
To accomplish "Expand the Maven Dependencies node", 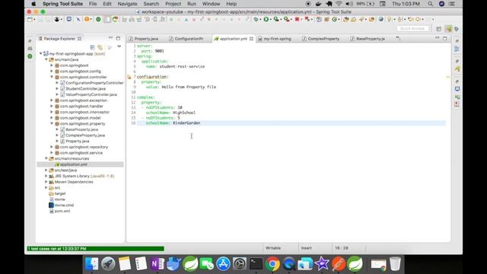I will click(46, 182).
